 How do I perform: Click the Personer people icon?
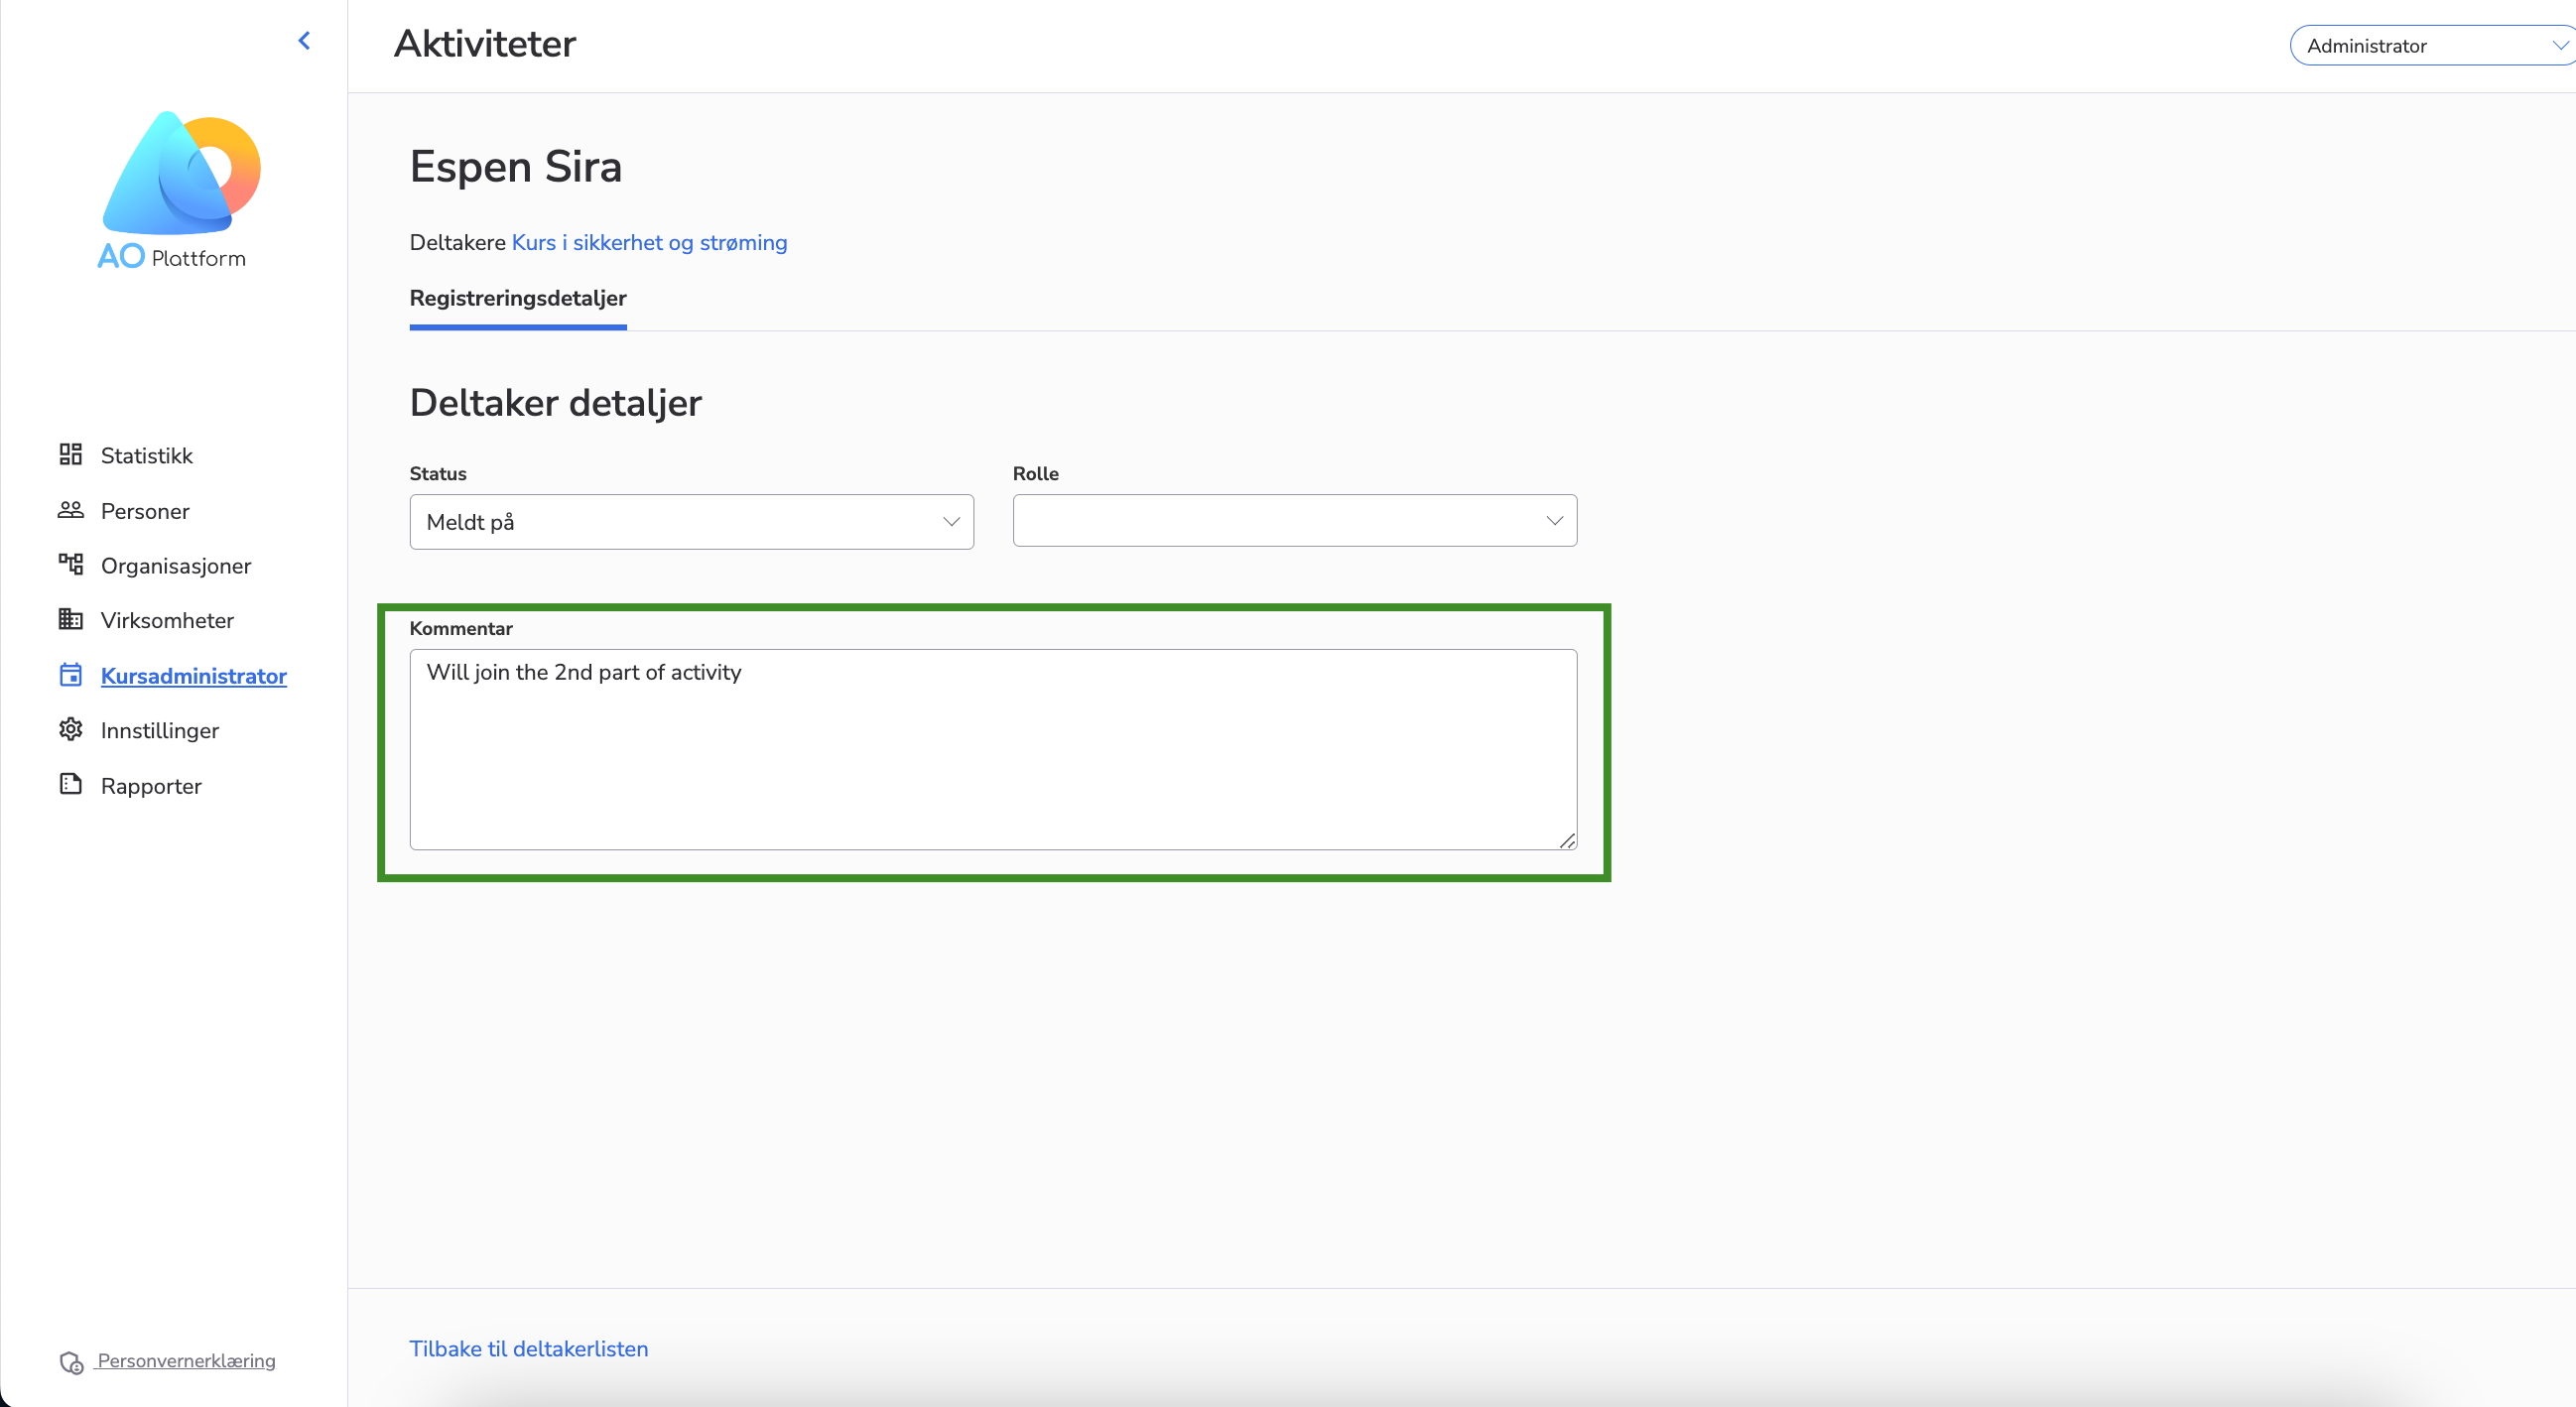coord(70,510)
